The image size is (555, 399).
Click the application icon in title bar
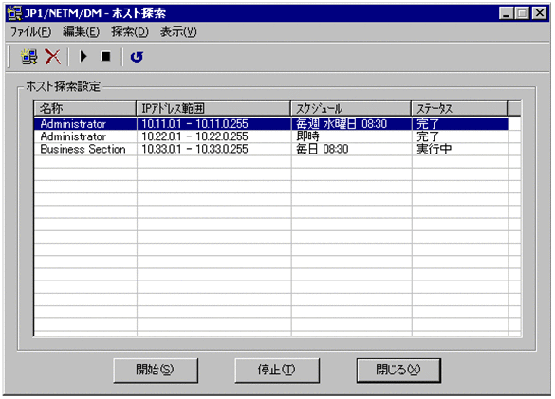pyautogui.click(x=14, y=13)
